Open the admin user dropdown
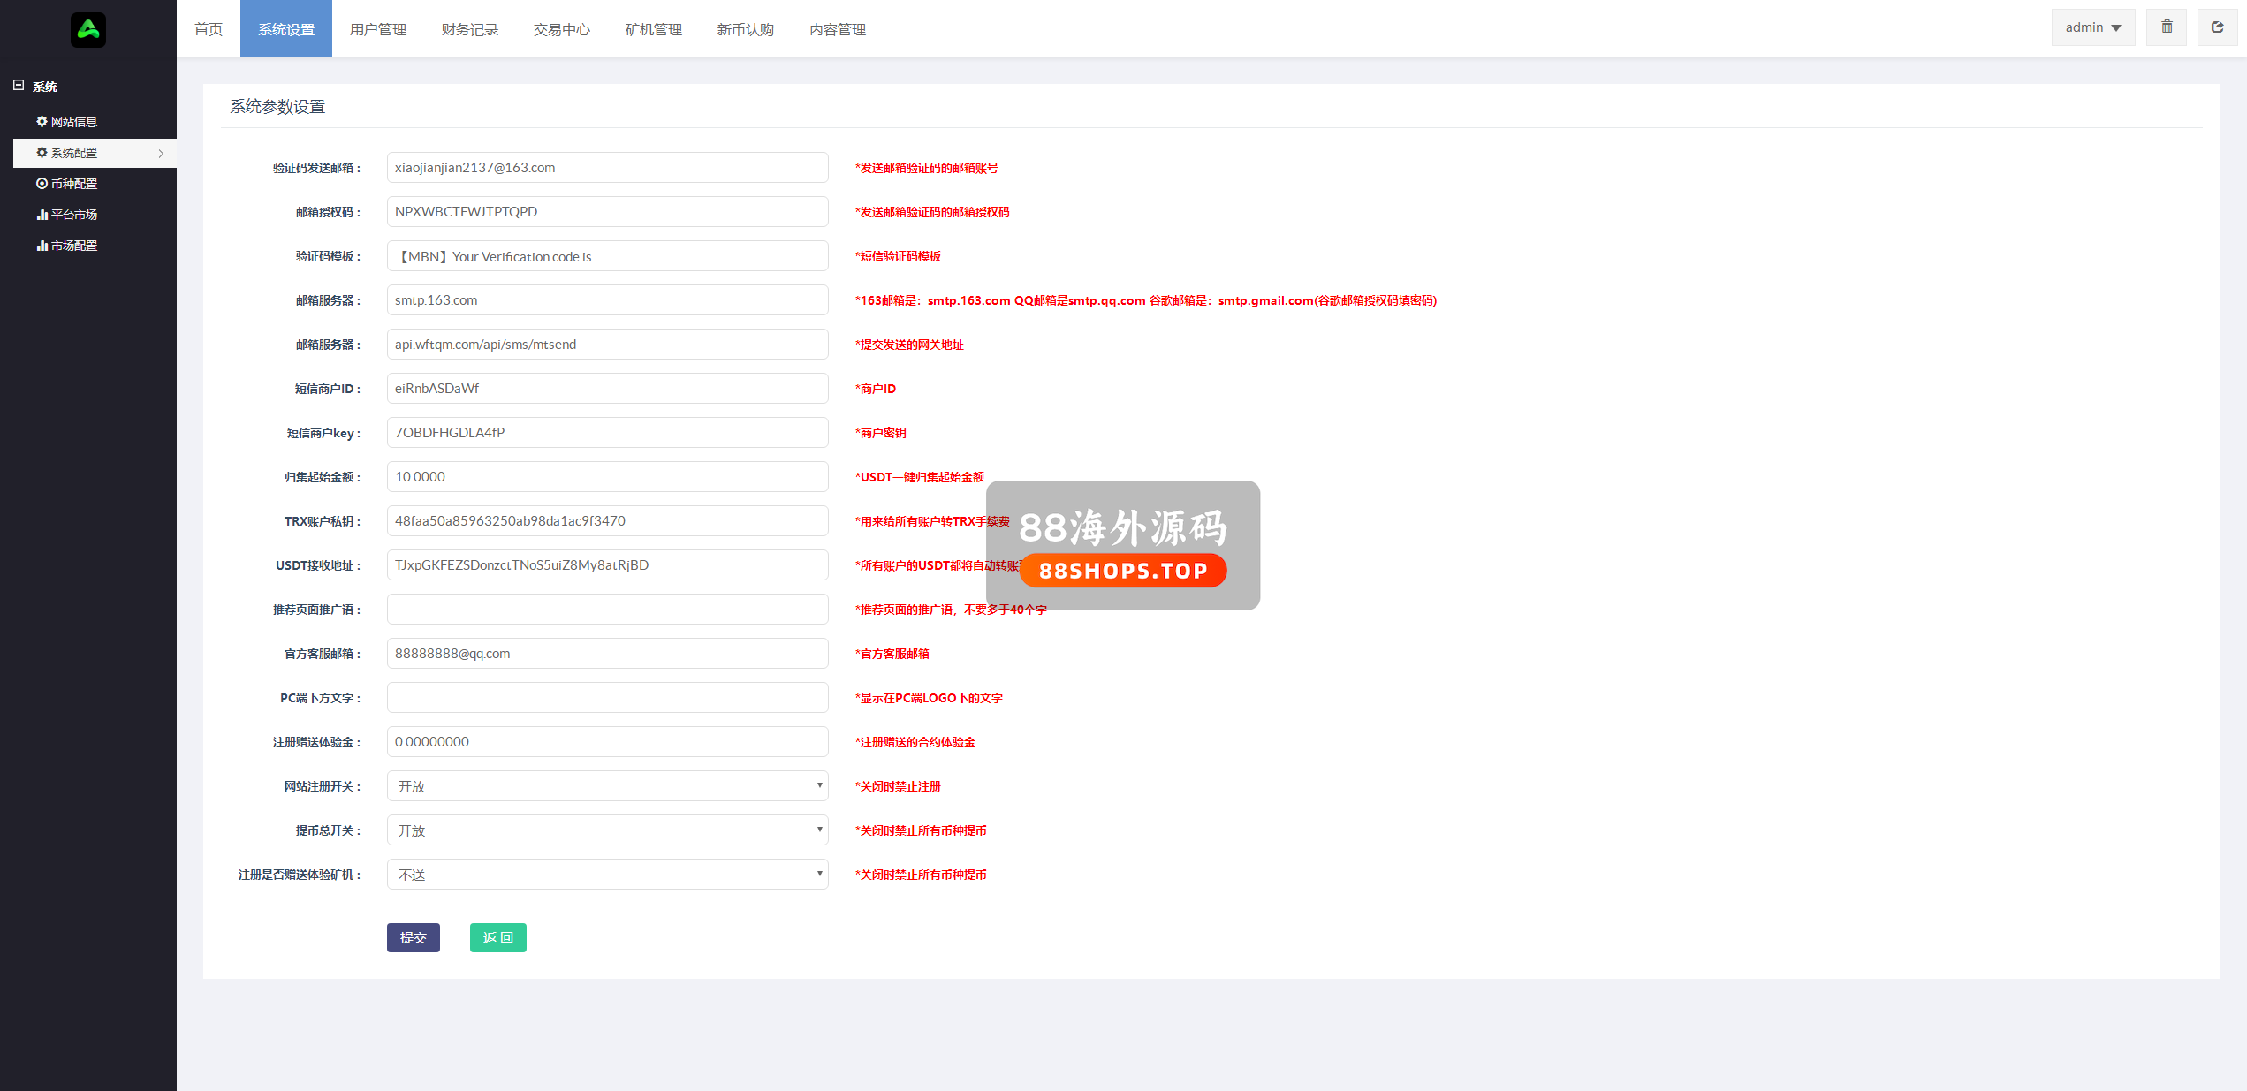 click(x=2092, y=27)
